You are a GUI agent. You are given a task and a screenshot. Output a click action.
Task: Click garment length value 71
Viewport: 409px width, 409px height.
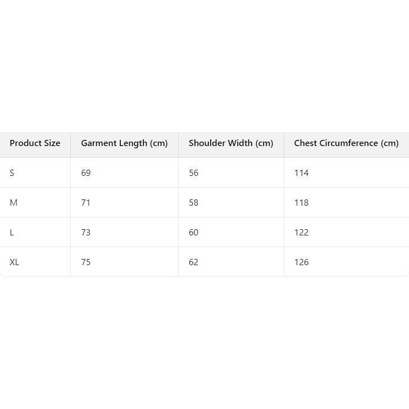tap(86, 203)
